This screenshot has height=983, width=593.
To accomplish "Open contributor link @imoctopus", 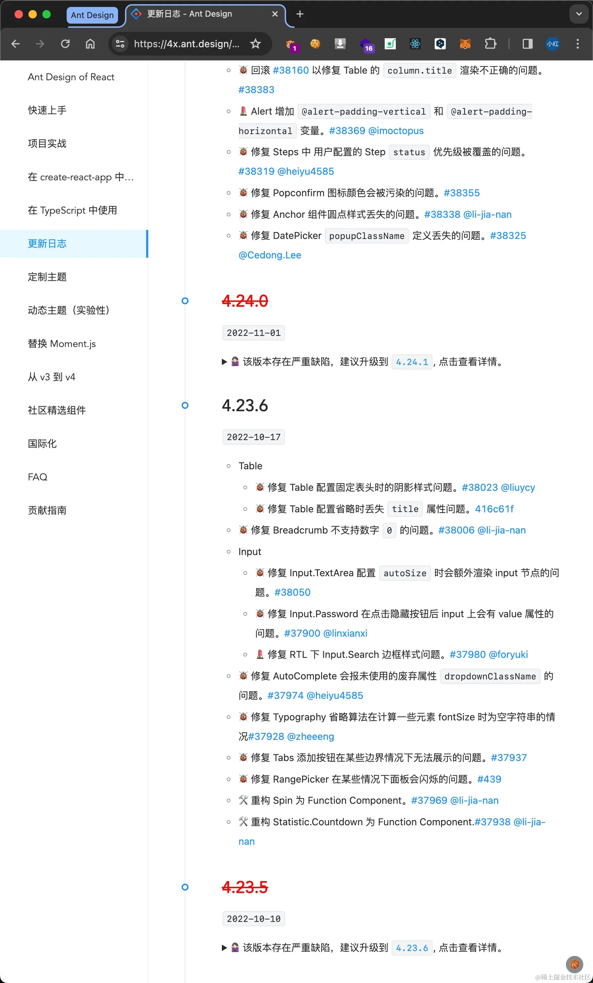I will click(x=395, y=131).
